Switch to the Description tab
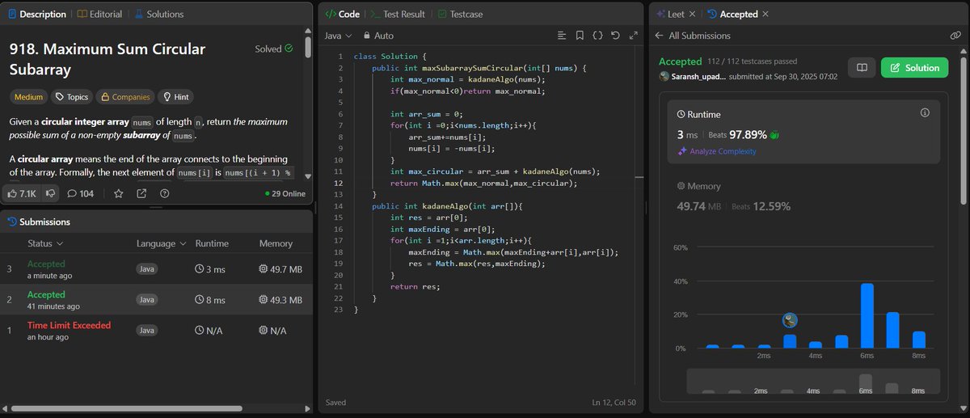The width and height of the screenshot is (970, 418). (x=37, y=14)
